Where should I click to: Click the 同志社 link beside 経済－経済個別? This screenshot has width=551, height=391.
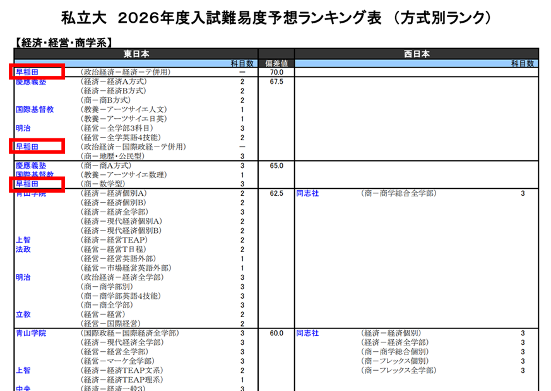pyautogui.click(x=307, y=333)
